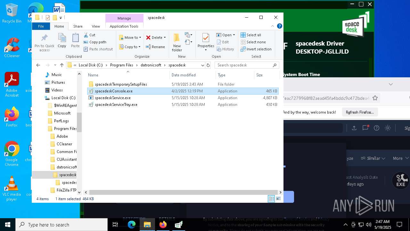
Task: Switch to the Home ribbon tab
Action: [59, 26]
